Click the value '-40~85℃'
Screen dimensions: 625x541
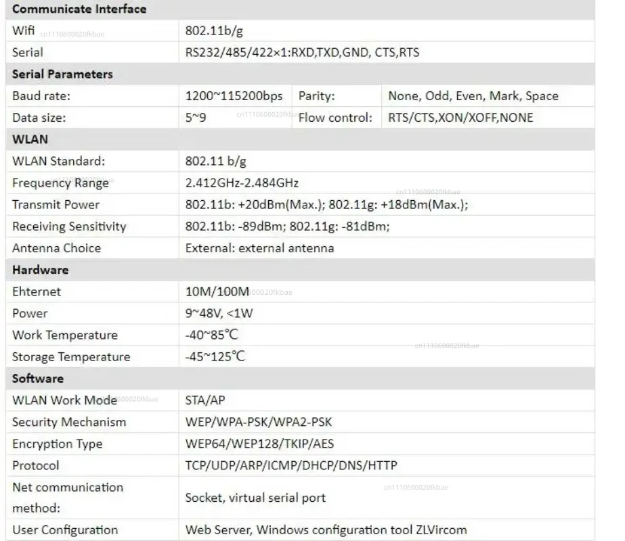tap(212, 335)
